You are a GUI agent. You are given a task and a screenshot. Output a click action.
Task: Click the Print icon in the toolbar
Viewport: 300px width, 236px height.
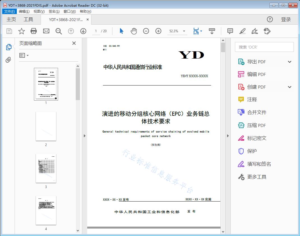click(x=34, y=31)
